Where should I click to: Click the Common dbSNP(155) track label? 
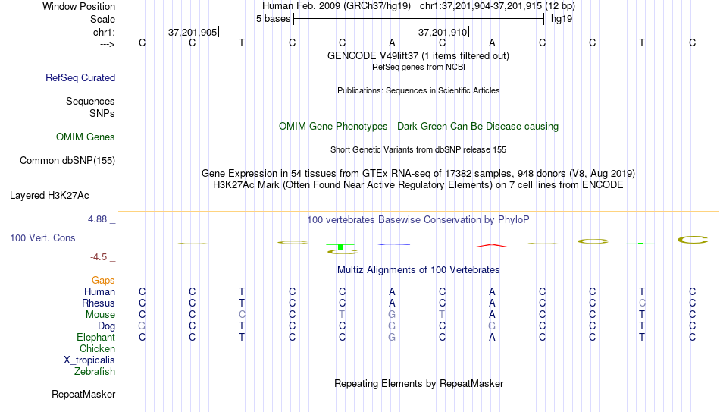click(x=67, y=161)
